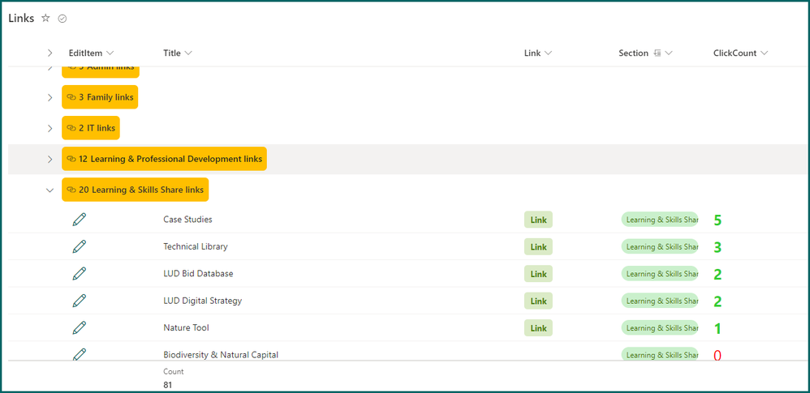Open the Case Studies Link button

(x=538, y=220)
